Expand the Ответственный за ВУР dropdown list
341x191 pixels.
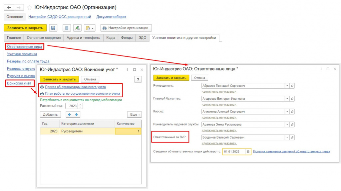pos(287,138)
